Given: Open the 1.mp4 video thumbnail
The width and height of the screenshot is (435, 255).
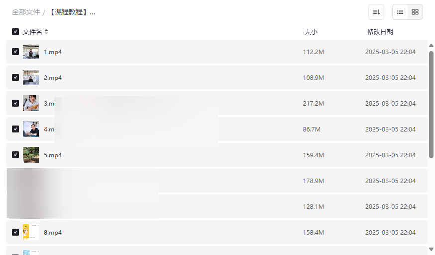Looking at the screenshot, I should 31,52.
